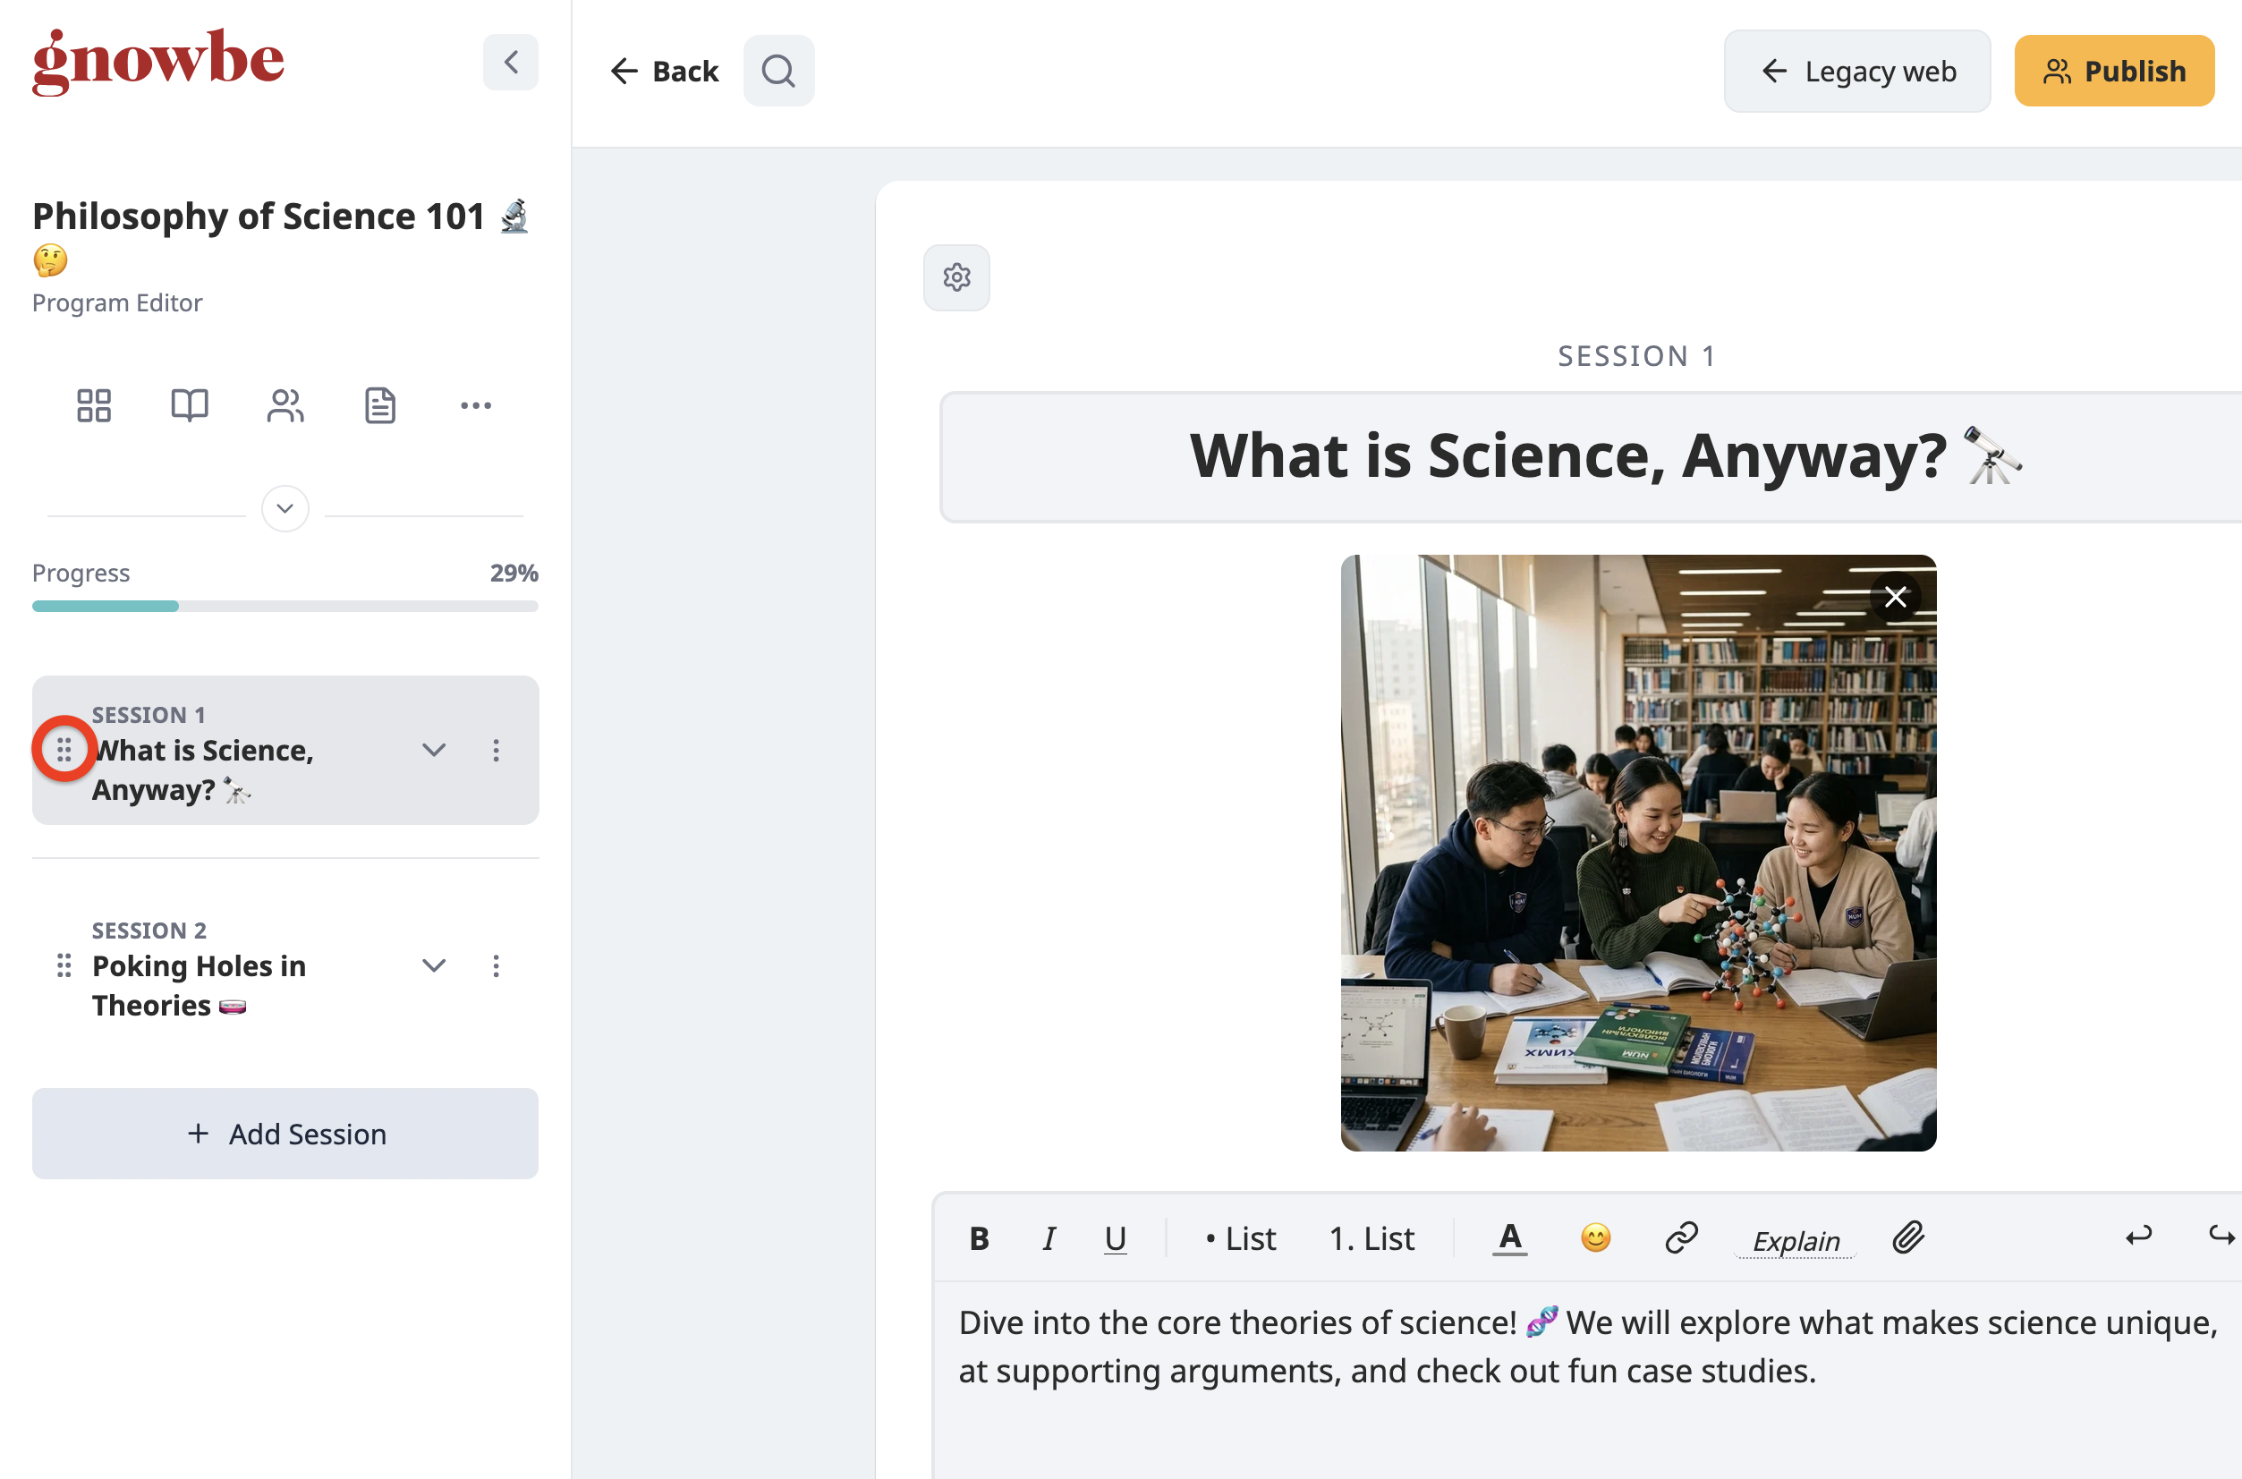Switch to Legacy web
Image resolution: width=2242 pixels, height=1479 pixels.
(x=1856, y=71)
